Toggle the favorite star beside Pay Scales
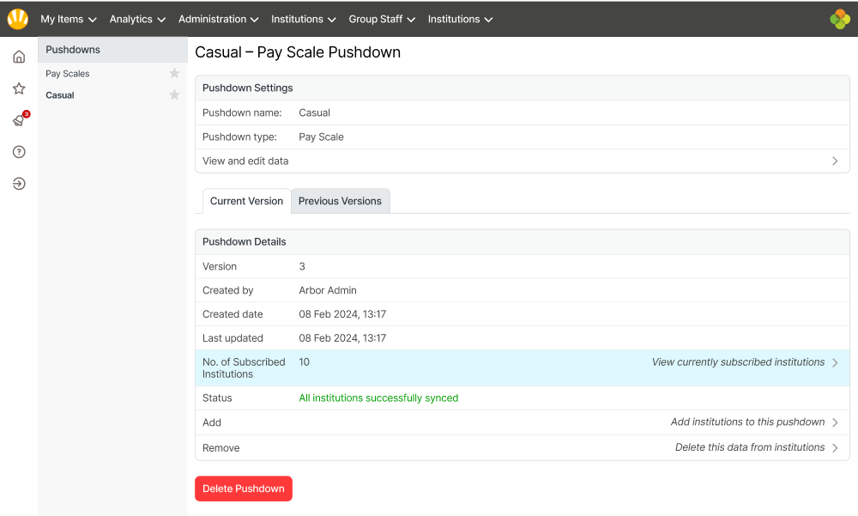Screen dimensions: 858x516 tap(174, 74)
